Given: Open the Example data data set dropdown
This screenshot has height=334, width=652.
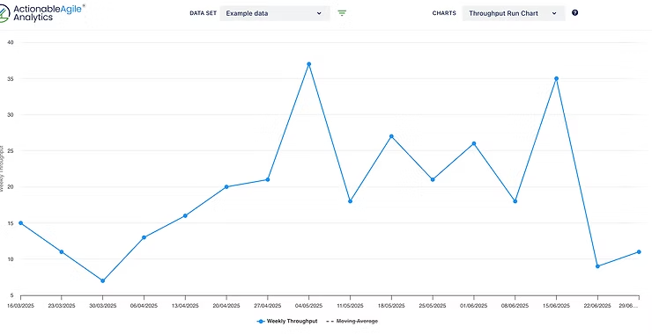Looking at the screenshot, I should (x=275, y=13).
